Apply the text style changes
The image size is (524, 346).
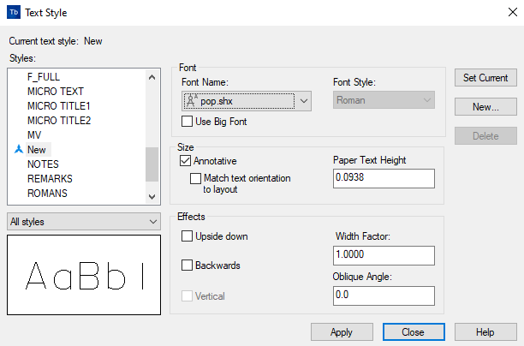(342, 331)
